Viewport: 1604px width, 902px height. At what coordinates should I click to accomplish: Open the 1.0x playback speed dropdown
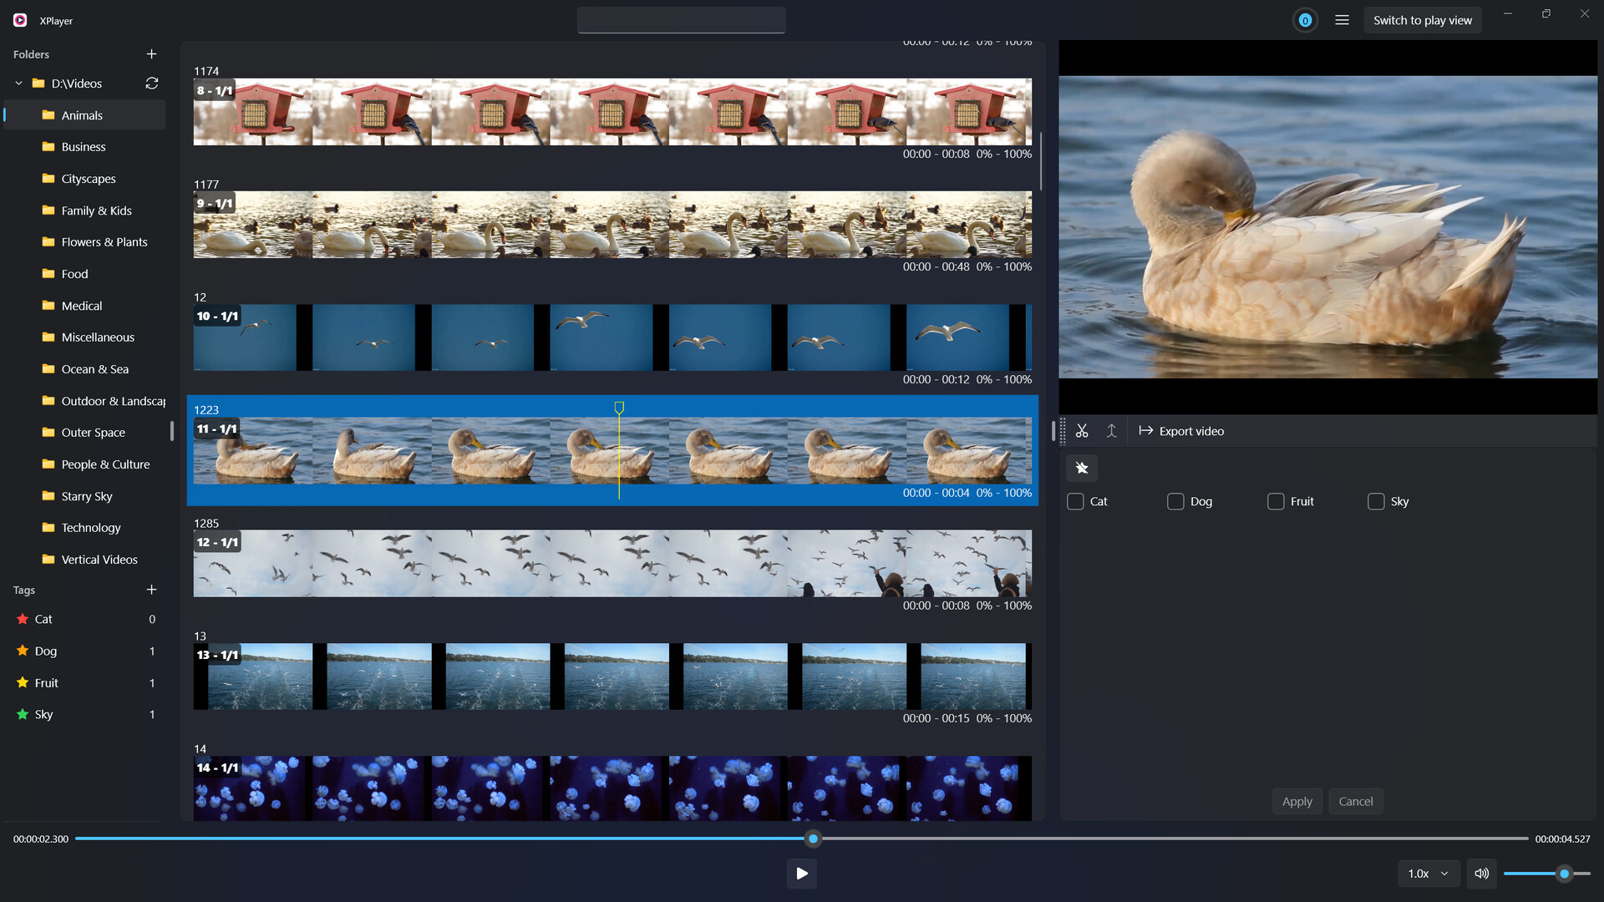click(x=1428, y=873)
